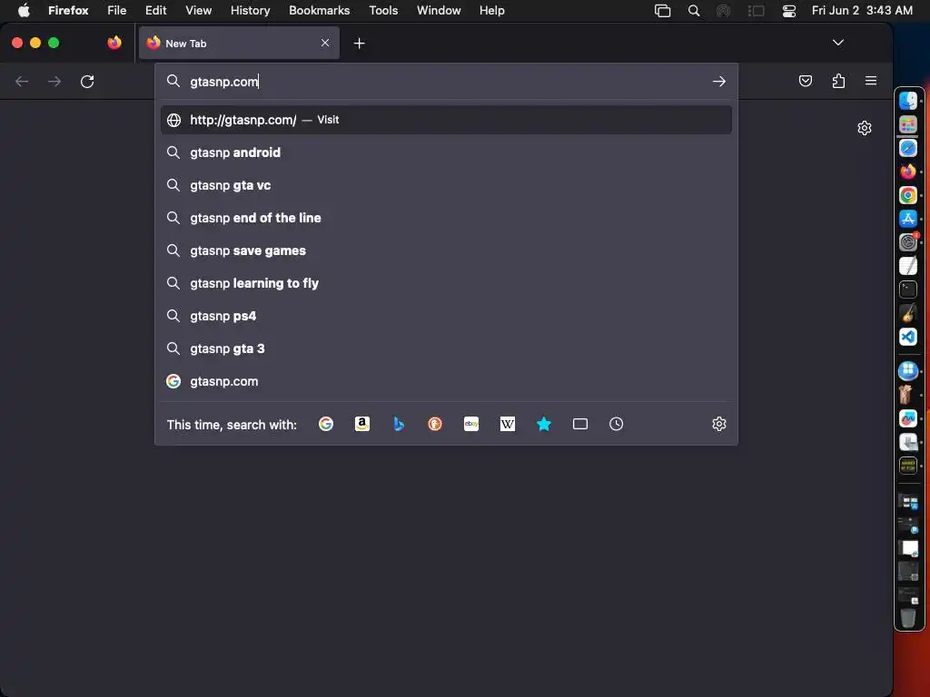Select suggestion gtasnp gta 3

pyautogui.click(x=446, y=348)
